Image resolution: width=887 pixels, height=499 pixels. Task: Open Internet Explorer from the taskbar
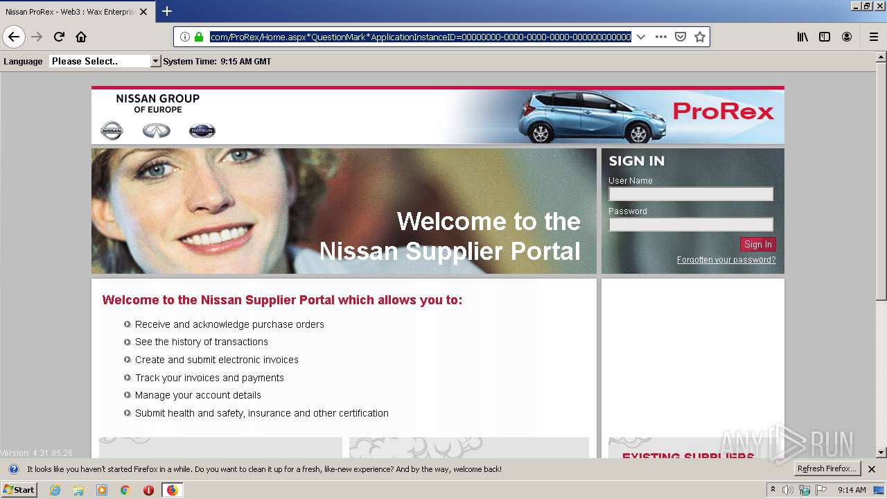55,490
